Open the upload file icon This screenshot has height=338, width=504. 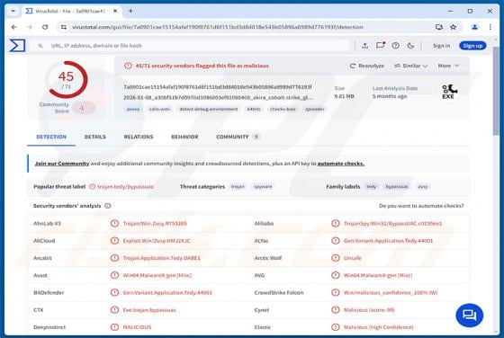[x=364, y=46]
